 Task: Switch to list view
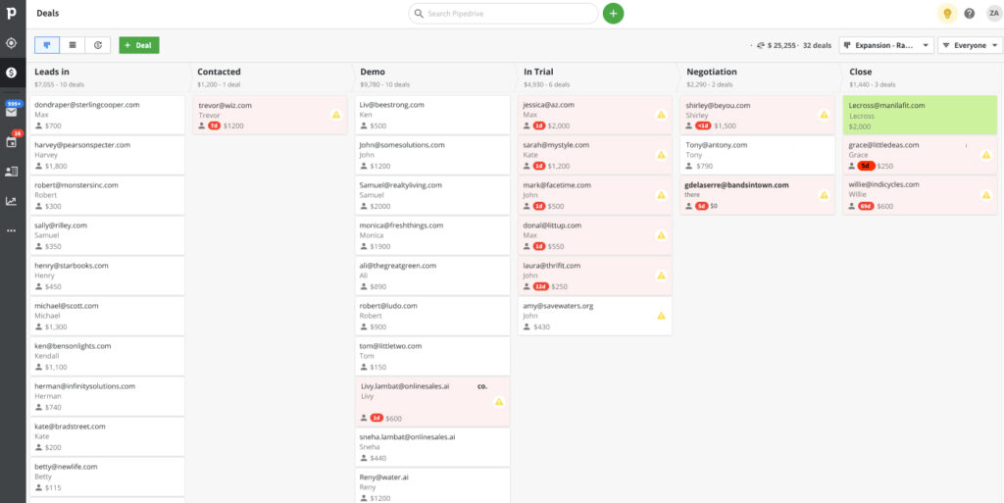pos(73,45)
